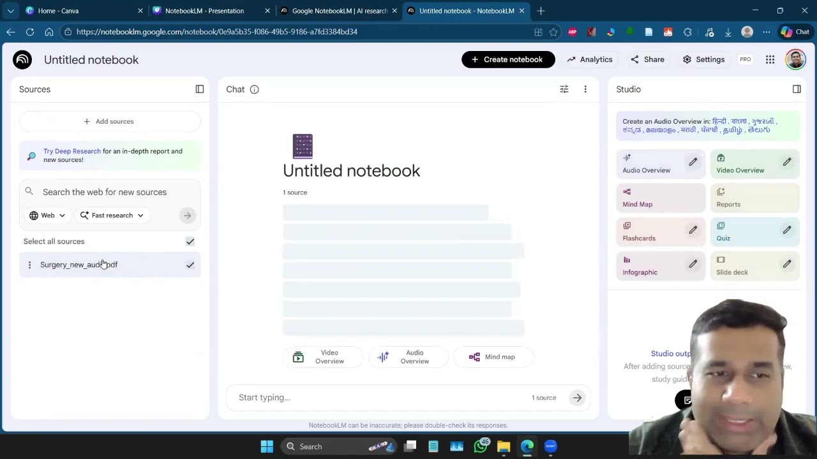
Task: Click Add sources button
Action: [110, 121]
